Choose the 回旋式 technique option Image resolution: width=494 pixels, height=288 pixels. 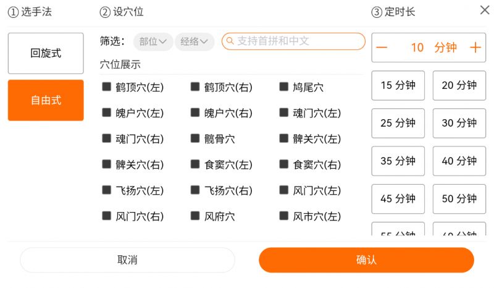46,53
